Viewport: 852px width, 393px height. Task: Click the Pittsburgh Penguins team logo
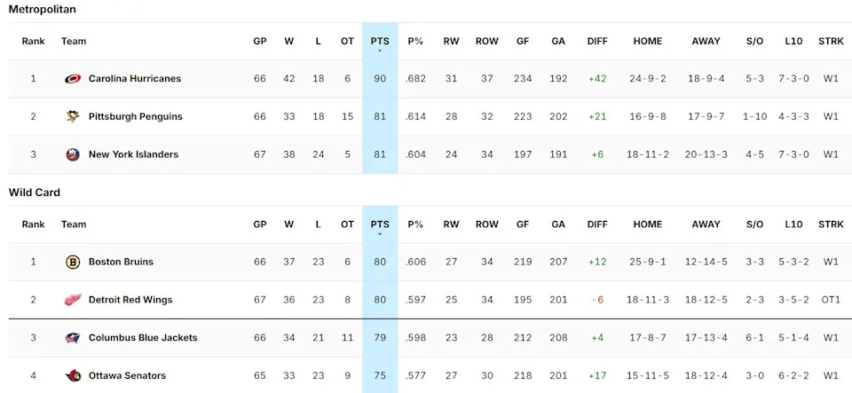73,117
